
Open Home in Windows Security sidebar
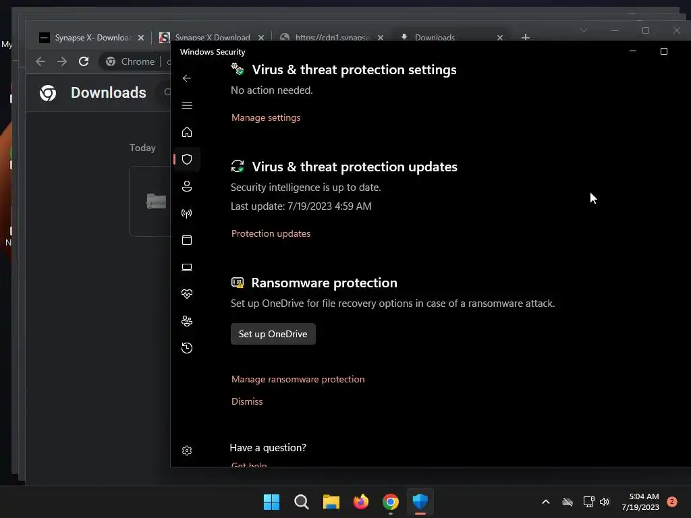click(x=187, y=132)
